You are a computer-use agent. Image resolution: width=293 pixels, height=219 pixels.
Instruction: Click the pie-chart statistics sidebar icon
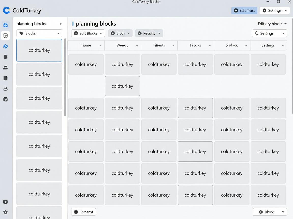(x=6, y=99)
